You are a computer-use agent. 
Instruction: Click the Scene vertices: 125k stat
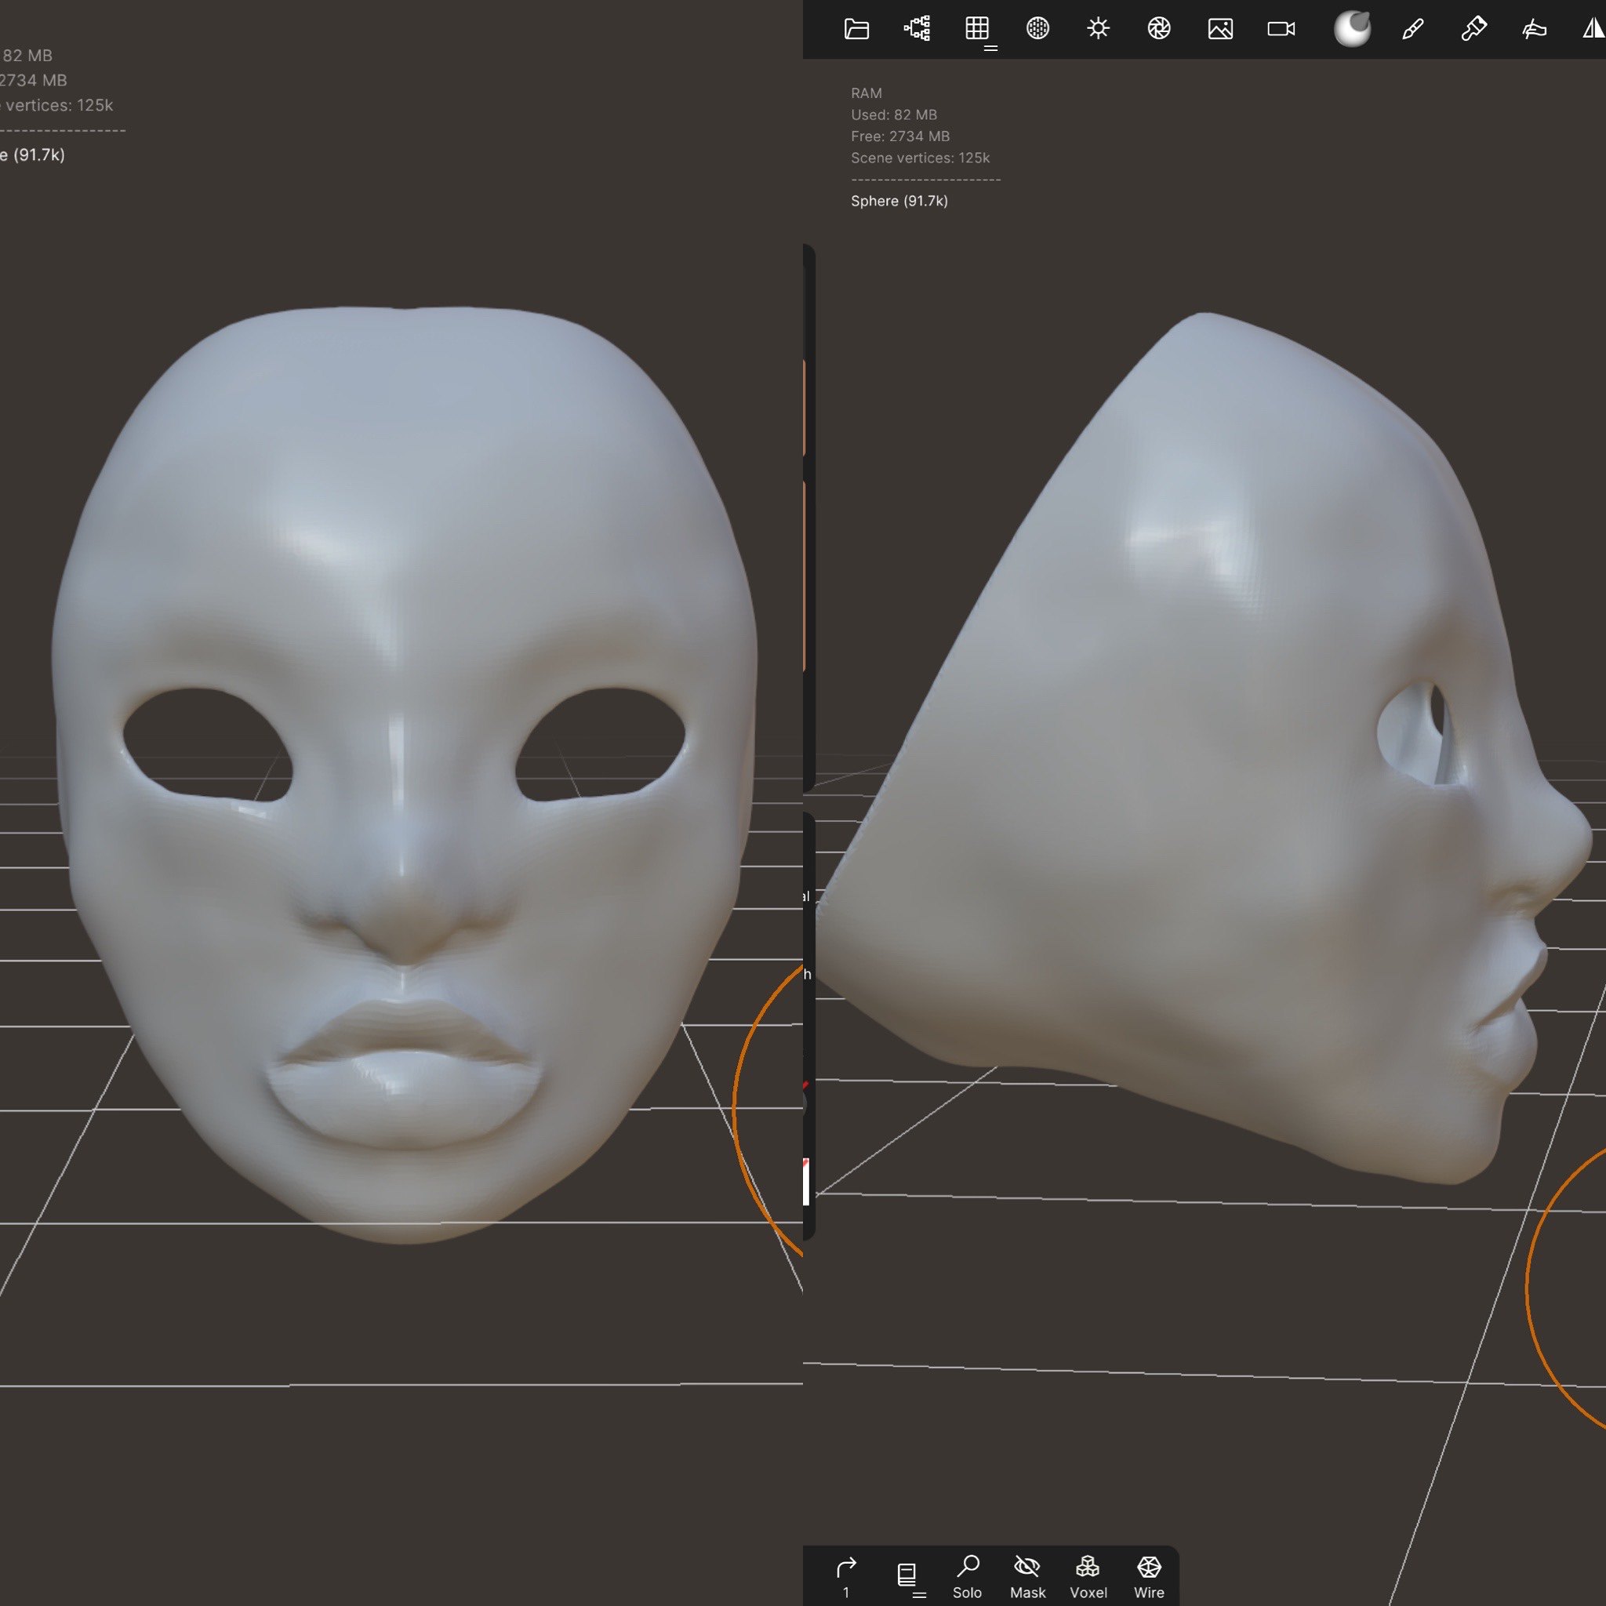tap(920, 157)
